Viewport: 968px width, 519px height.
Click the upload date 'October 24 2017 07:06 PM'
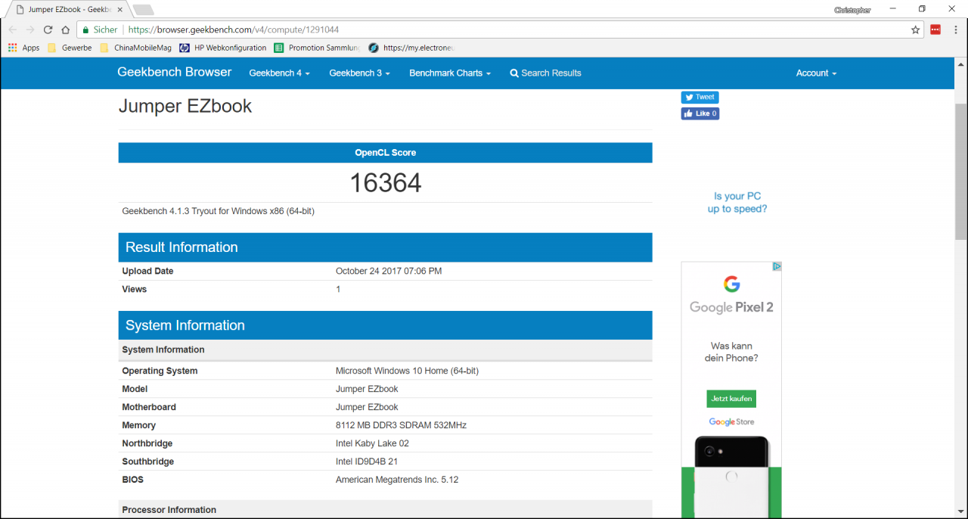pyautogui.click(x=389, y=271)
